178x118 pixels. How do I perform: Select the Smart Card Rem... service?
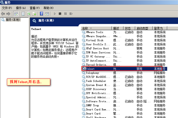coord(98,109)
